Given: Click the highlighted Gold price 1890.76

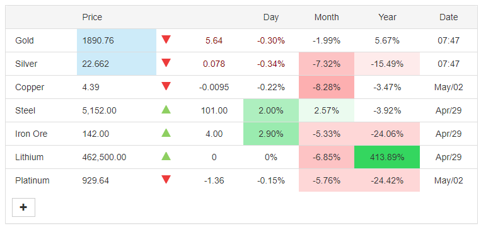Looking at the screenshot, I should coord(117,40).
